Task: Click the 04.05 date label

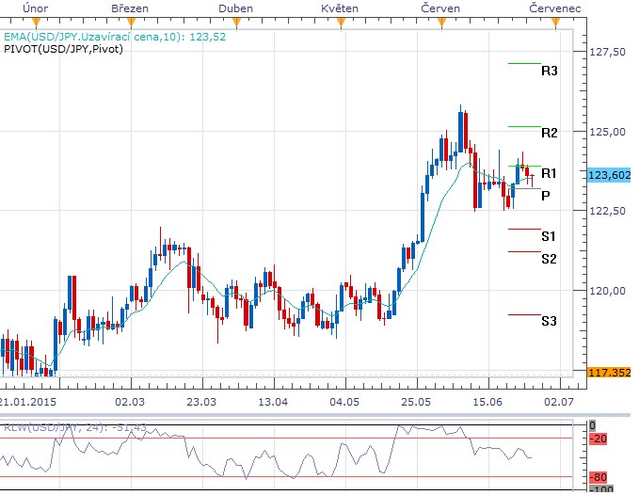Action: [344, 402]
